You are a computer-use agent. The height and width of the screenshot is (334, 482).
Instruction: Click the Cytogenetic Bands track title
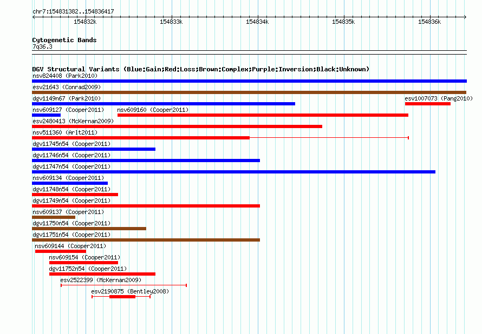64,40
